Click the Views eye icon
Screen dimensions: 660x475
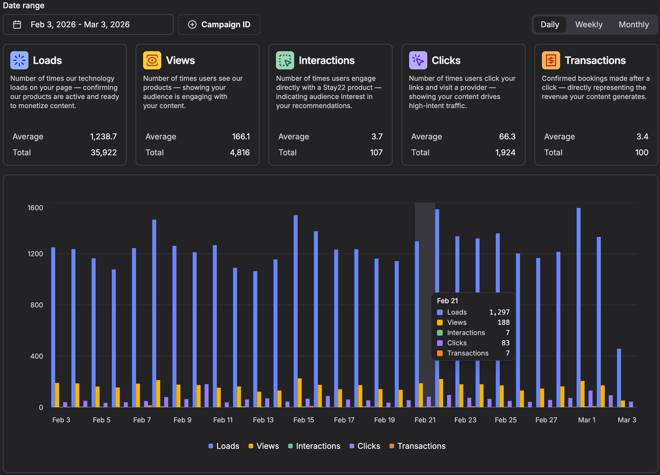click(152, 60)
